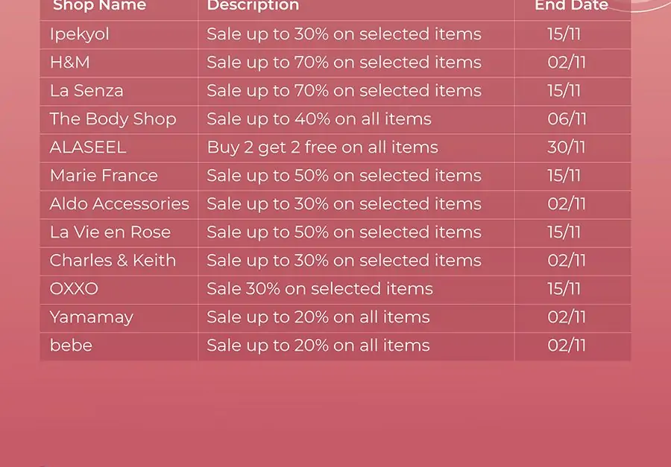This screenshot has height=467, width=671.
Task: Click the La Senza shop name
Action: point(86,91)
